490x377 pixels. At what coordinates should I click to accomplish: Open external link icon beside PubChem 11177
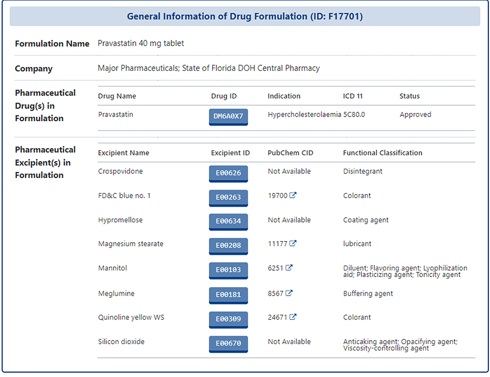pos(293,243)
